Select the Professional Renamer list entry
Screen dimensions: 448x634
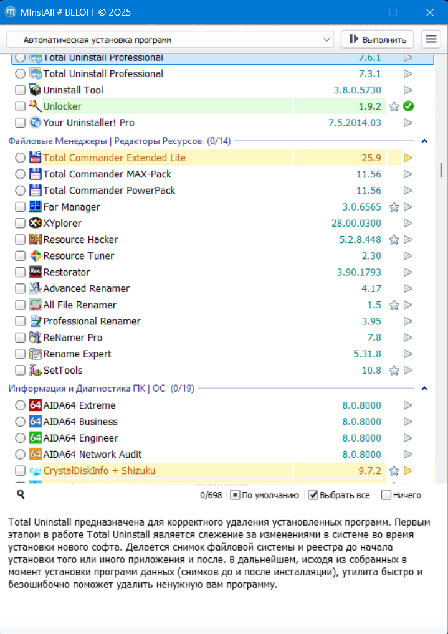pos(92,321)
